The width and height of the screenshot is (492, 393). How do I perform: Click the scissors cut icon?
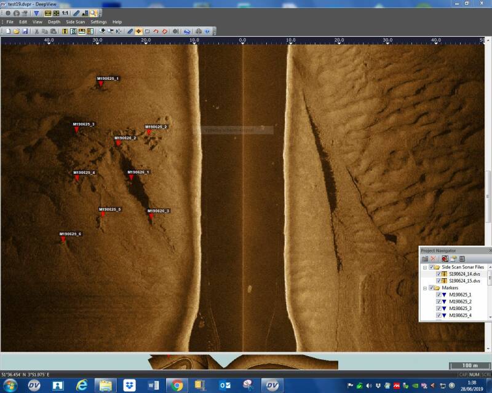36,31
